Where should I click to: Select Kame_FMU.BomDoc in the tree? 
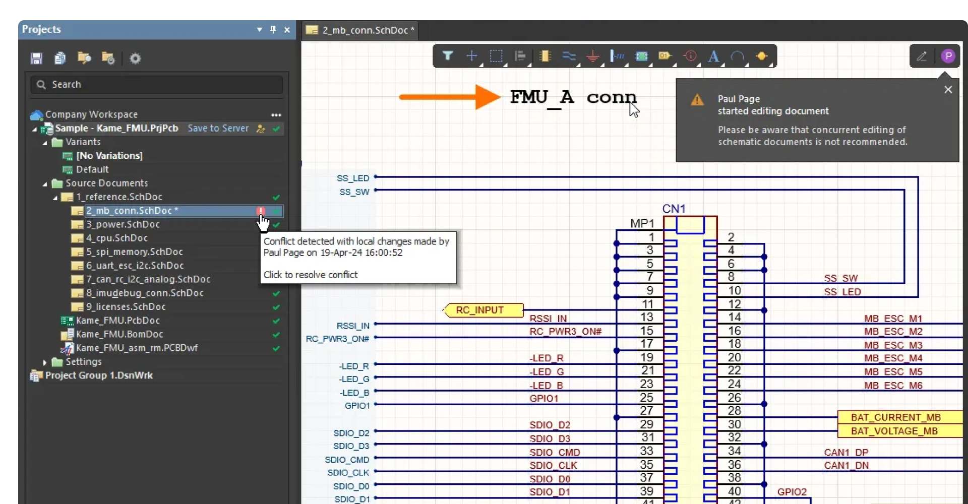119,334
